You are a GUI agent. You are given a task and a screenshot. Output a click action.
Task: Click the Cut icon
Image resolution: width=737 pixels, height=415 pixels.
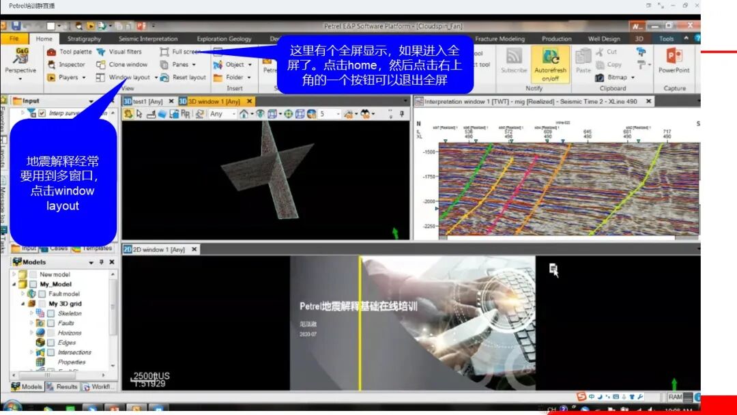pyautogui.click(x=600, y=52)
